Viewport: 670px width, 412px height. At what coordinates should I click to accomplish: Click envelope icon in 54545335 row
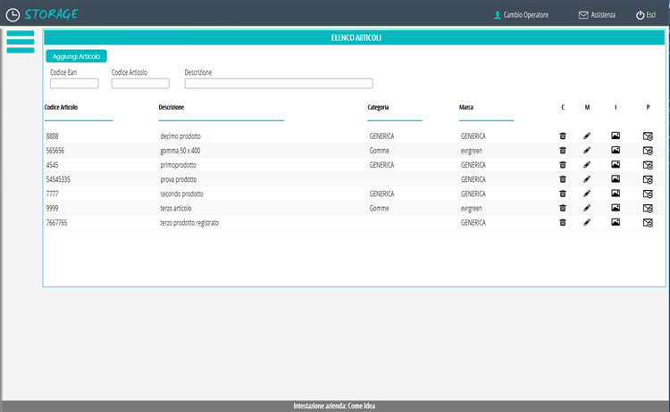point(648,179)
